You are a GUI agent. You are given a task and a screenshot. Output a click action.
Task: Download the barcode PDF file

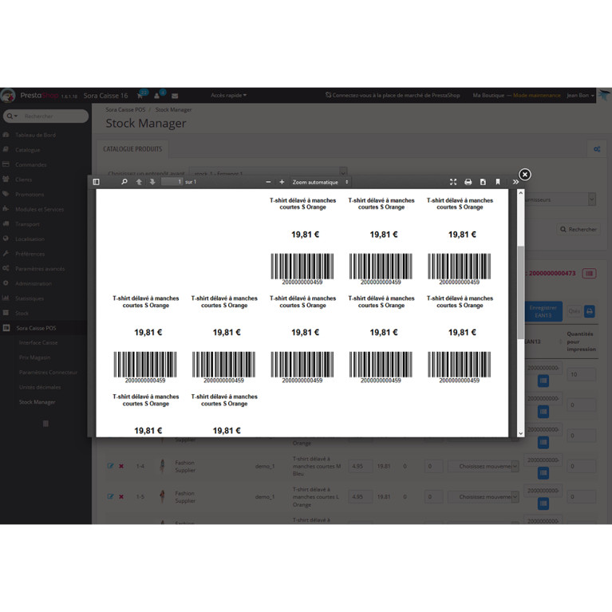click(483, 182)
